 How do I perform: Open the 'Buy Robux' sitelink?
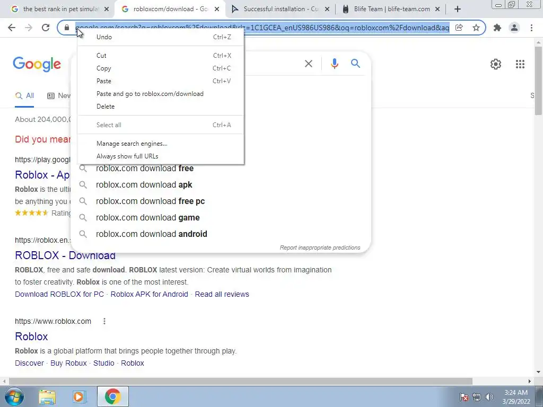click(x=68, y=363)
